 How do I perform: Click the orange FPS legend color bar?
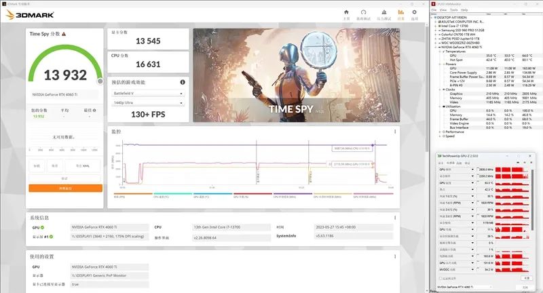[133, 194]
